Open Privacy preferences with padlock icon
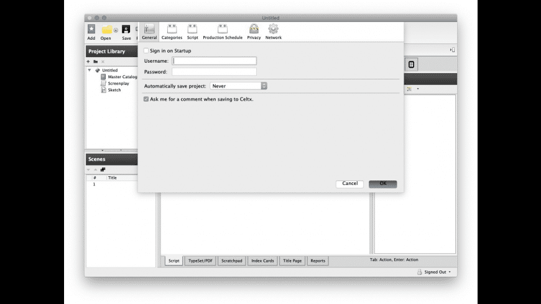Image resolution: width=541 pixels, height=304 pixels. tap(254, 29)
